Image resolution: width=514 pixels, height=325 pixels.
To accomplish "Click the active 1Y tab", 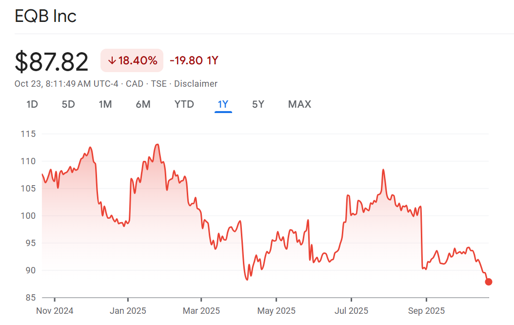I will coord(223,104).
